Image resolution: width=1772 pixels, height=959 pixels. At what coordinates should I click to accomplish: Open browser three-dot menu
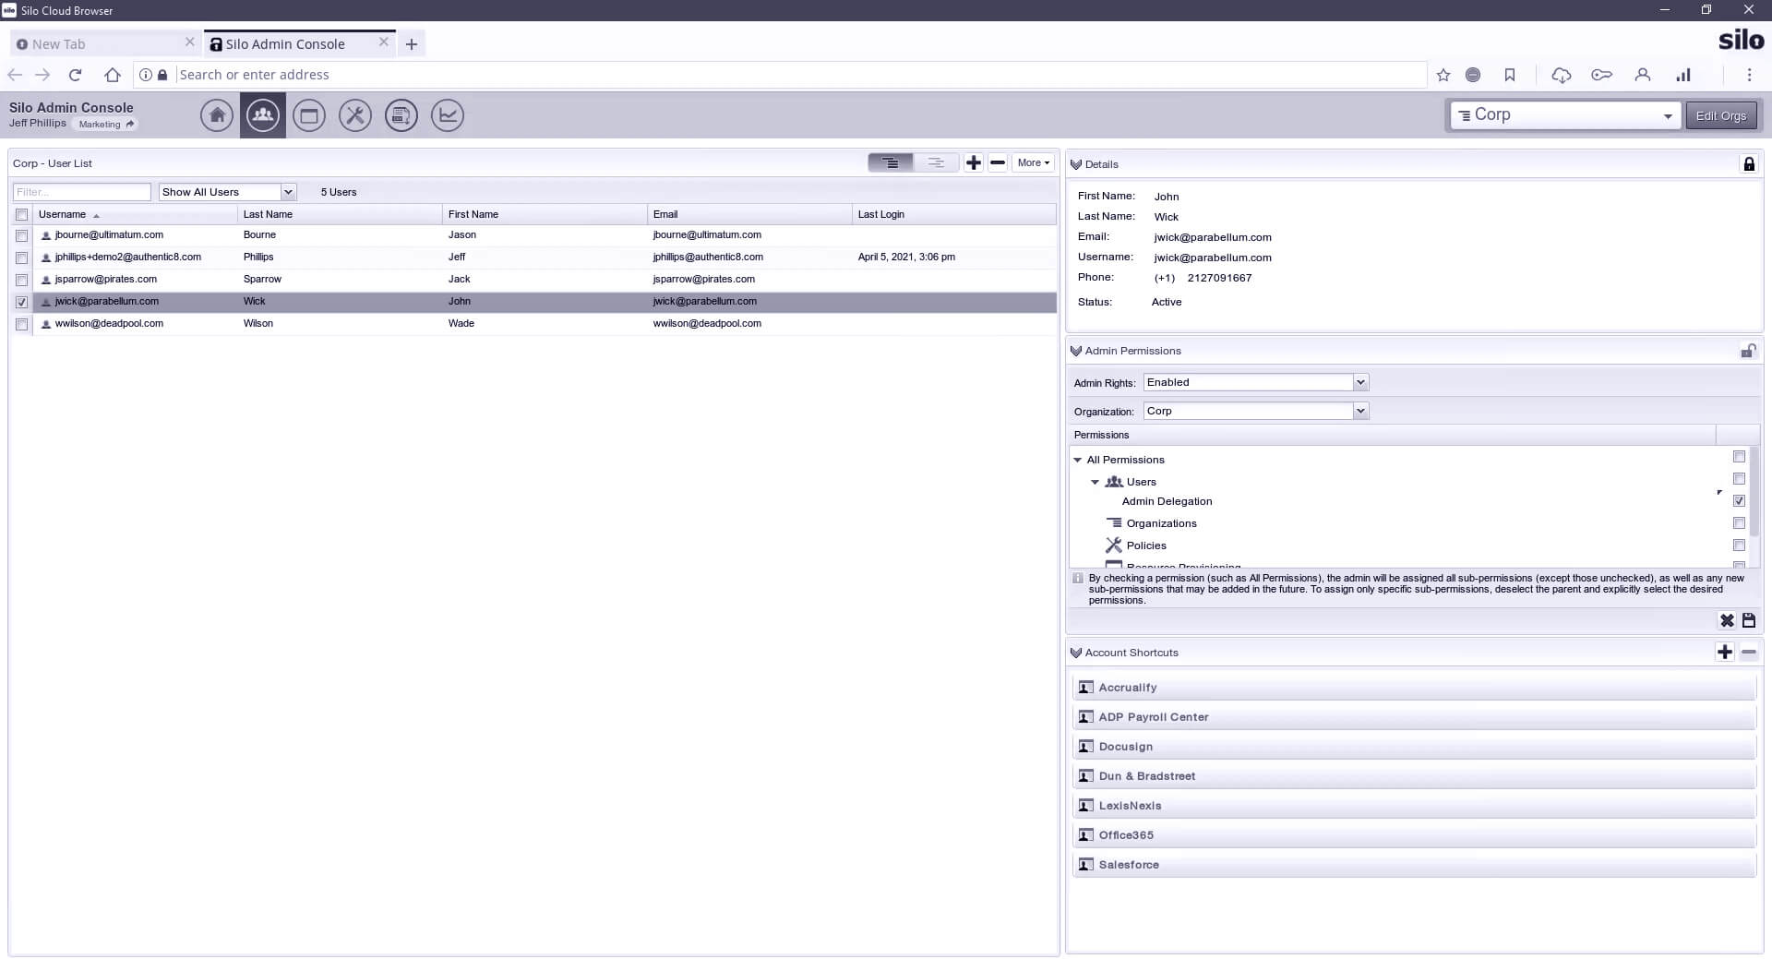click(1749, 75)
